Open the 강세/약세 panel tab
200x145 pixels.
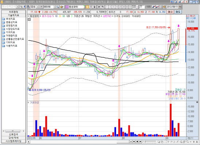click(x=14, y=138)
